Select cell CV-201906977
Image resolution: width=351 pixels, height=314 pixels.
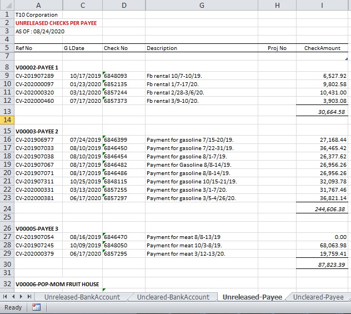[x=38, y=139]
